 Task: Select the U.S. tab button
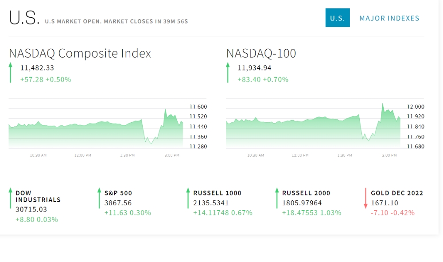click(338, 18)
